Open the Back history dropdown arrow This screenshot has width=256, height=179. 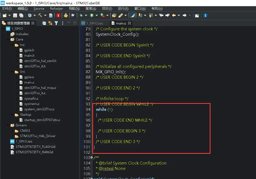pyautogui.click(x=179, y=15)
